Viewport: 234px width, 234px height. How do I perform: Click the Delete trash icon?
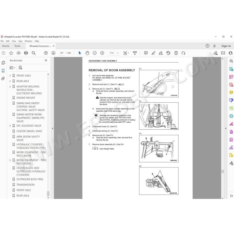point(176,53)
